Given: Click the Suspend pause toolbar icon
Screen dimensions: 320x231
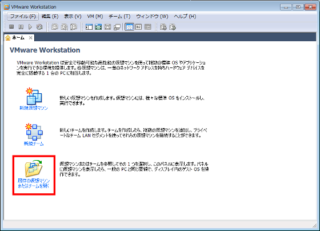Looking at the screenshot, I should pos(21,27).
